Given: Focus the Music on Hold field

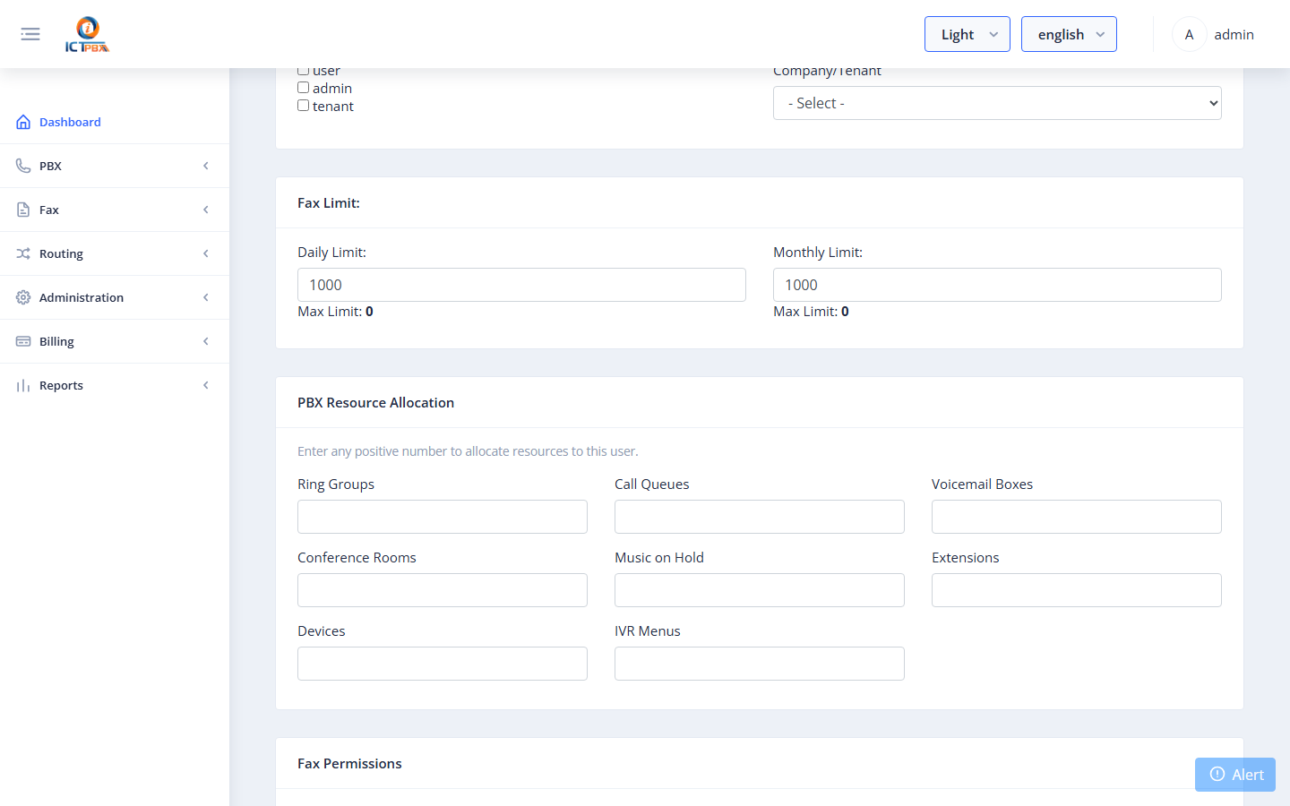Looking at the screenshot, I should (x=760, y=590).
